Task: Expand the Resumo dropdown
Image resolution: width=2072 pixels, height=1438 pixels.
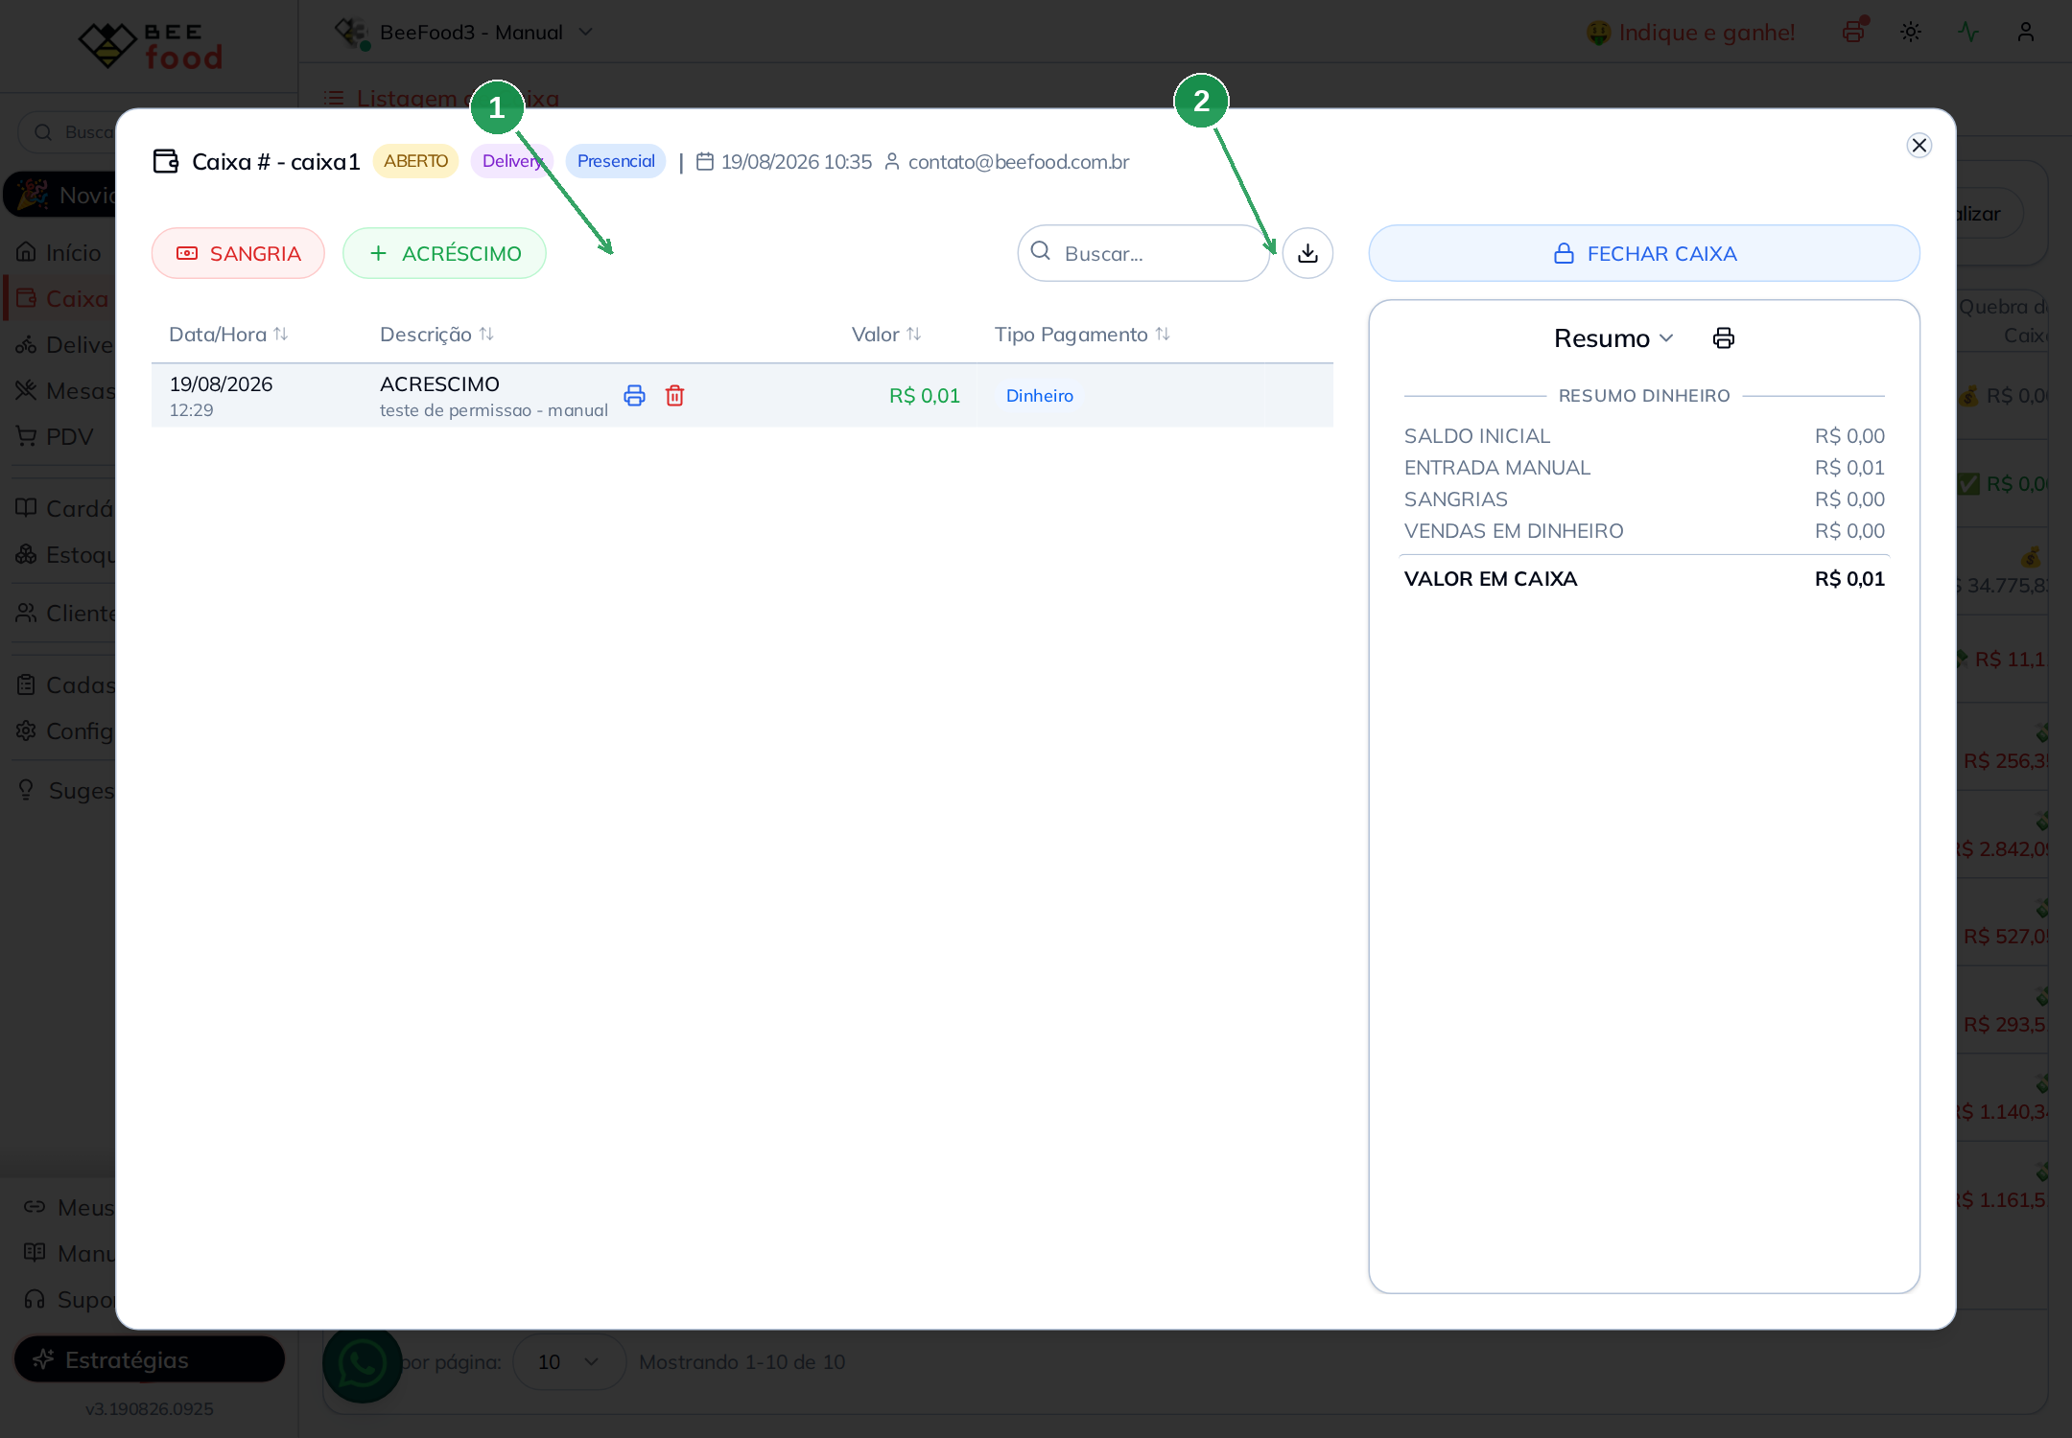Action: (x=1613, y=338)
